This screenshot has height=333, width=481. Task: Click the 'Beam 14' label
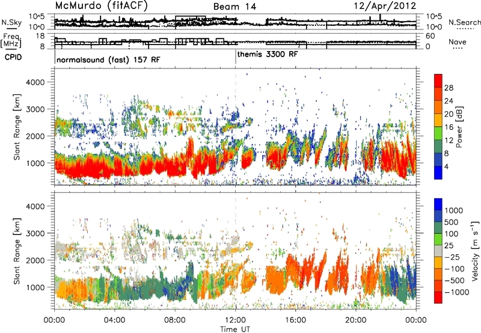234,7
